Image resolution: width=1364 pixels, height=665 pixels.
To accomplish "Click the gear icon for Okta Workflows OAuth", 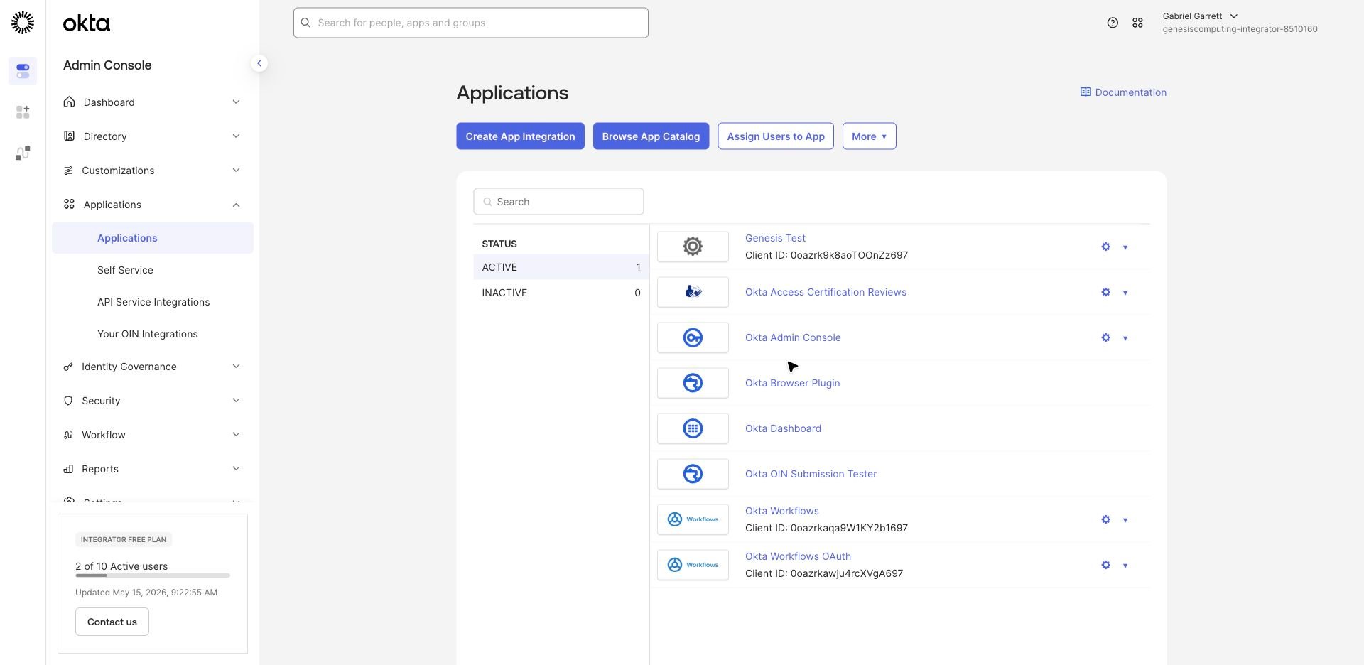I will 1105,565.
